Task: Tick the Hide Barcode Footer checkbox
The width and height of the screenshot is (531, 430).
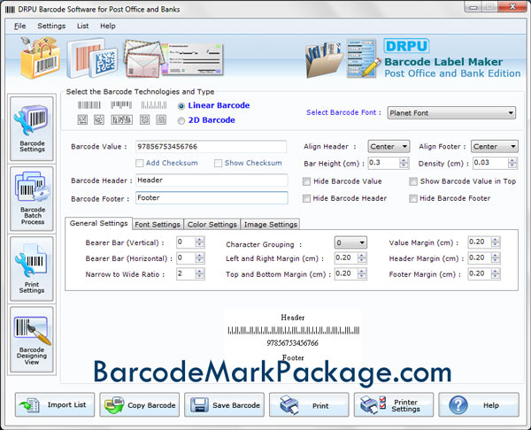Action: tap(412, 198)
